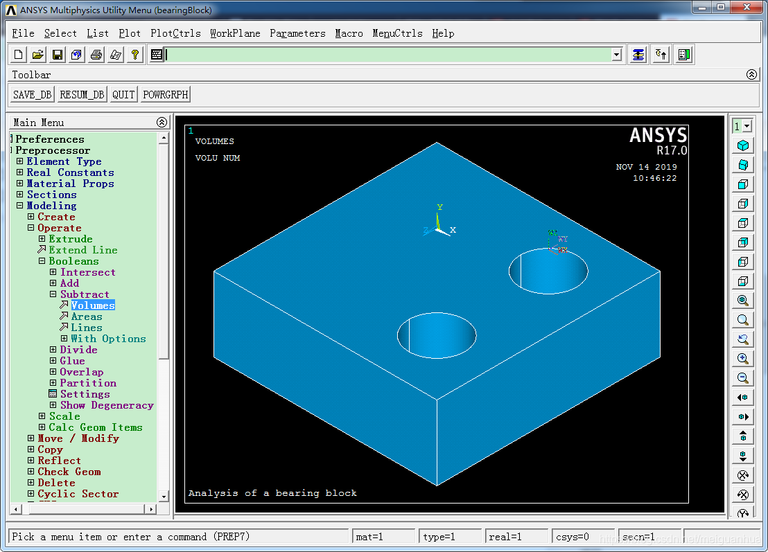Viewport: 768px width, 552px height.
Task: Collapse the Subtract tree node
Action: [x=53, y=294]
